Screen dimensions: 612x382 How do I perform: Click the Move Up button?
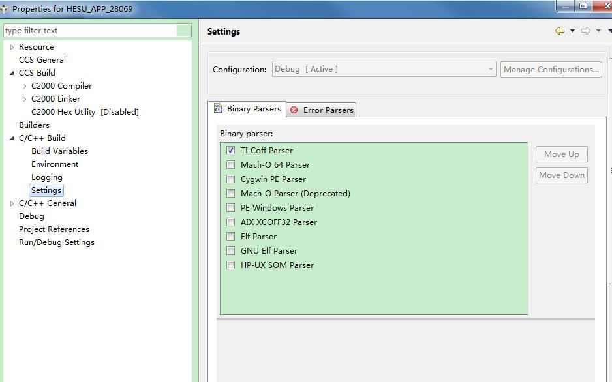point(561,154)
